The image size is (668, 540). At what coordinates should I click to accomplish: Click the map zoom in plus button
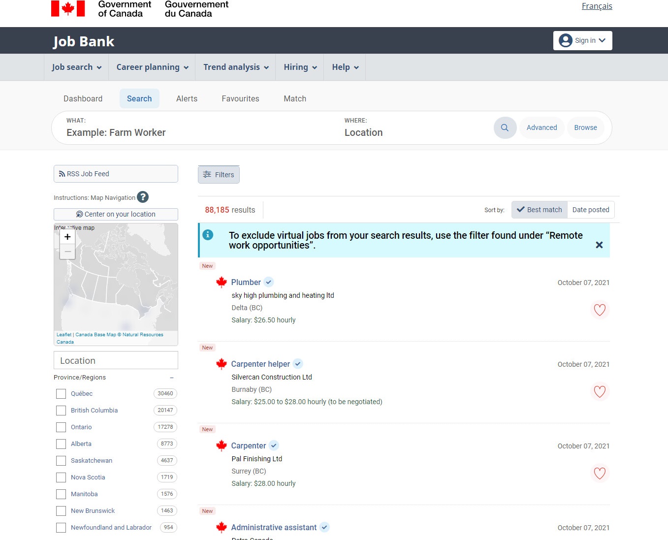tap(67, 237)
